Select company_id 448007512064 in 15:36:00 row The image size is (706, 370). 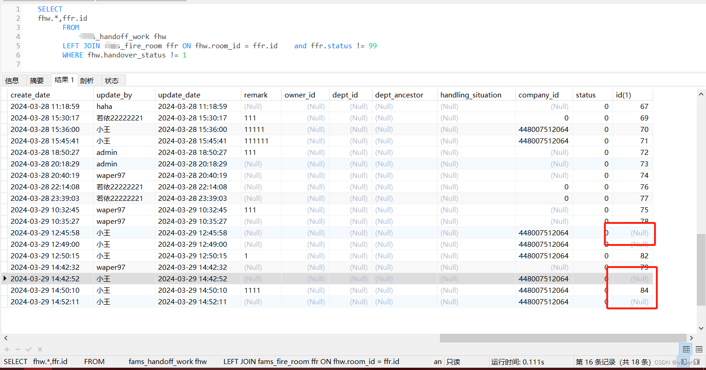pos(544,129)
